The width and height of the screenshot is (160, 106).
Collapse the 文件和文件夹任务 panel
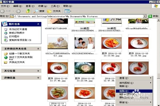coord(38,49)
